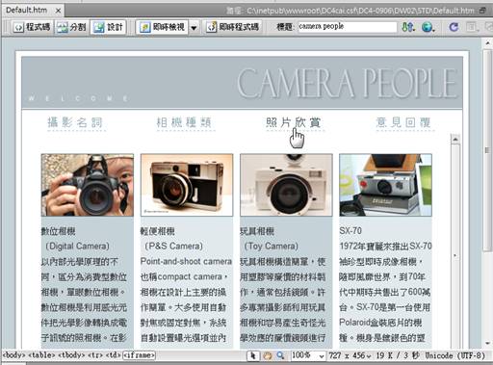Click the WELCOME text in banner
This screenshot has width=493, height=365.
(x=78, y=98)
